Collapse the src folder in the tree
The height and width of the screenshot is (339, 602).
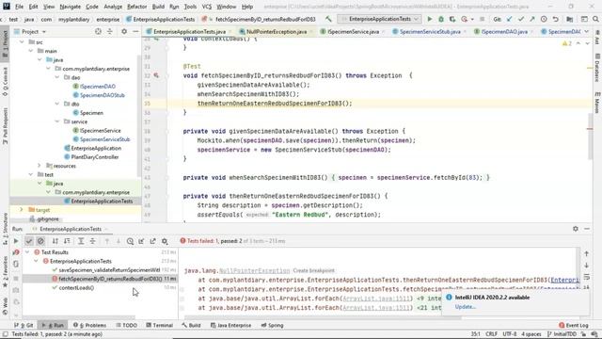[22, 42]
